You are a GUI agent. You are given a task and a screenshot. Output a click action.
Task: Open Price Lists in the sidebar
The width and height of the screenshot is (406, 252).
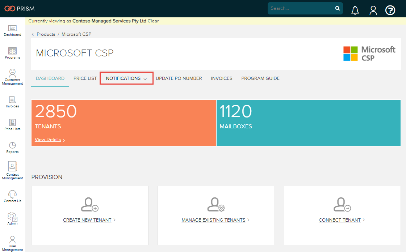[12, 125]
